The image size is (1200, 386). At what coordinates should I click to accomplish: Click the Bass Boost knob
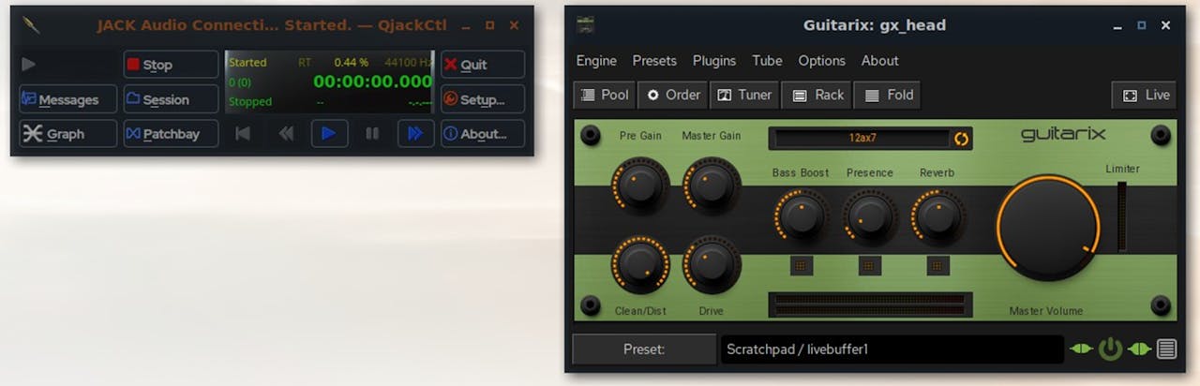click(x=801, y=216)
